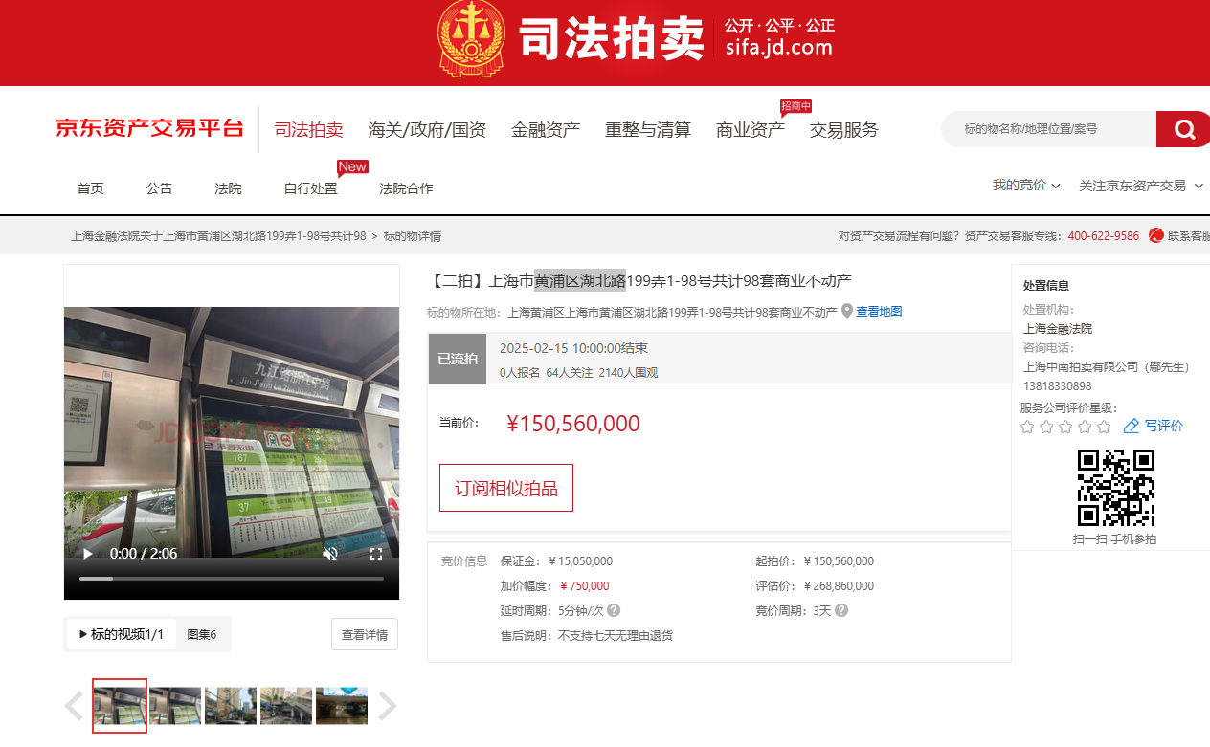Viewport: 1210px width, 747px height.
Task: Open the 查看地图 link
Action: 879,311
